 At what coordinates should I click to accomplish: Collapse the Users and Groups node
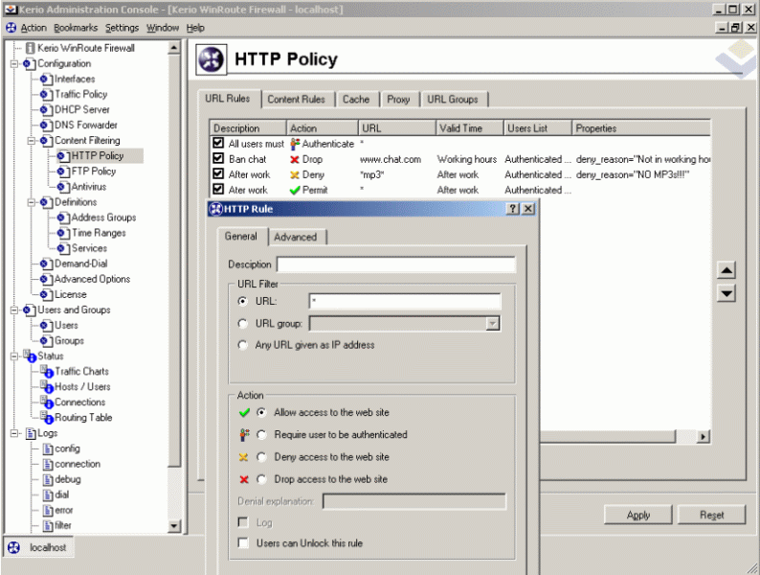[x=14, y=310]
